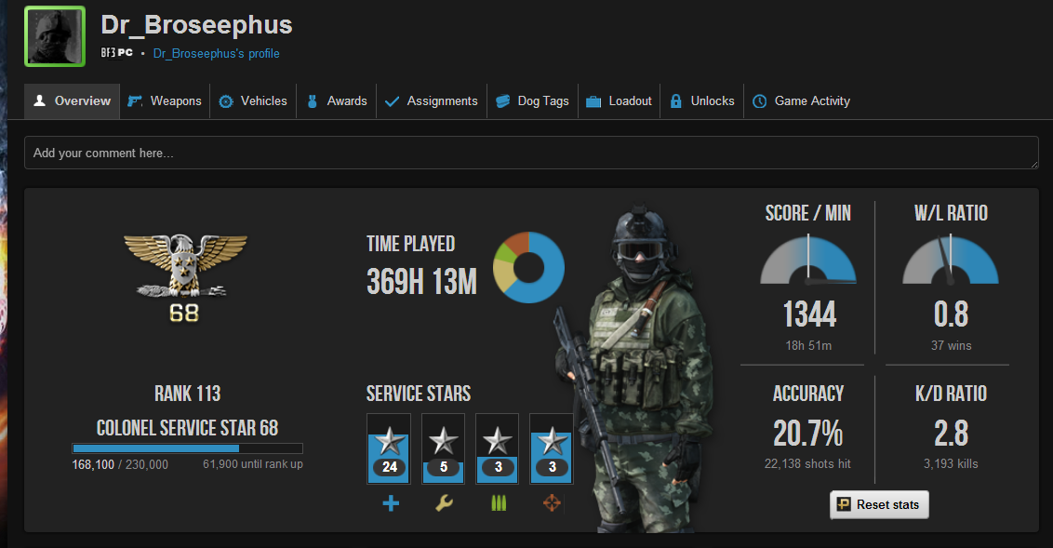
Task: Click the 18h 51m text
Action: pyautogui.click(x=808, y=346)
